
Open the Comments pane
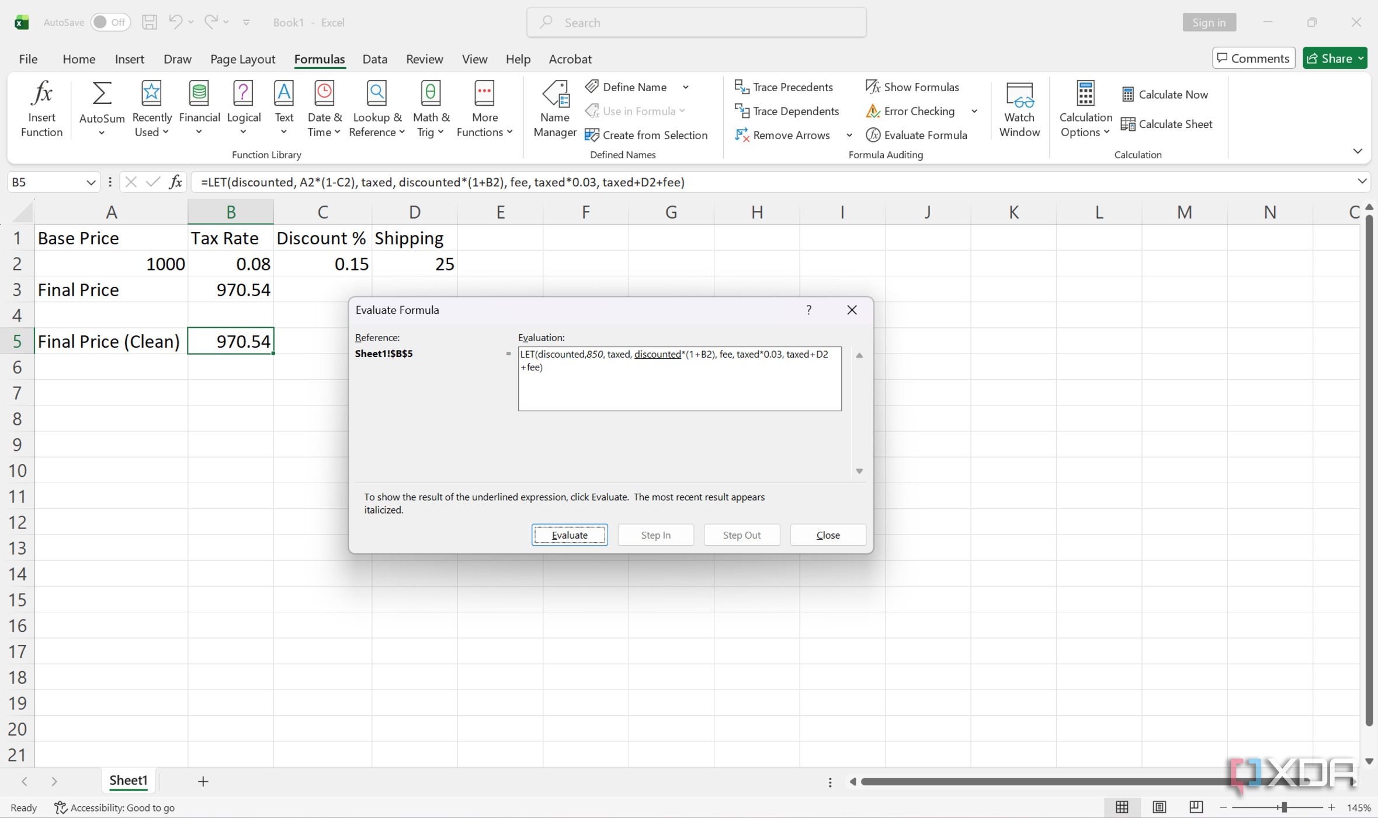point(1253,58)
